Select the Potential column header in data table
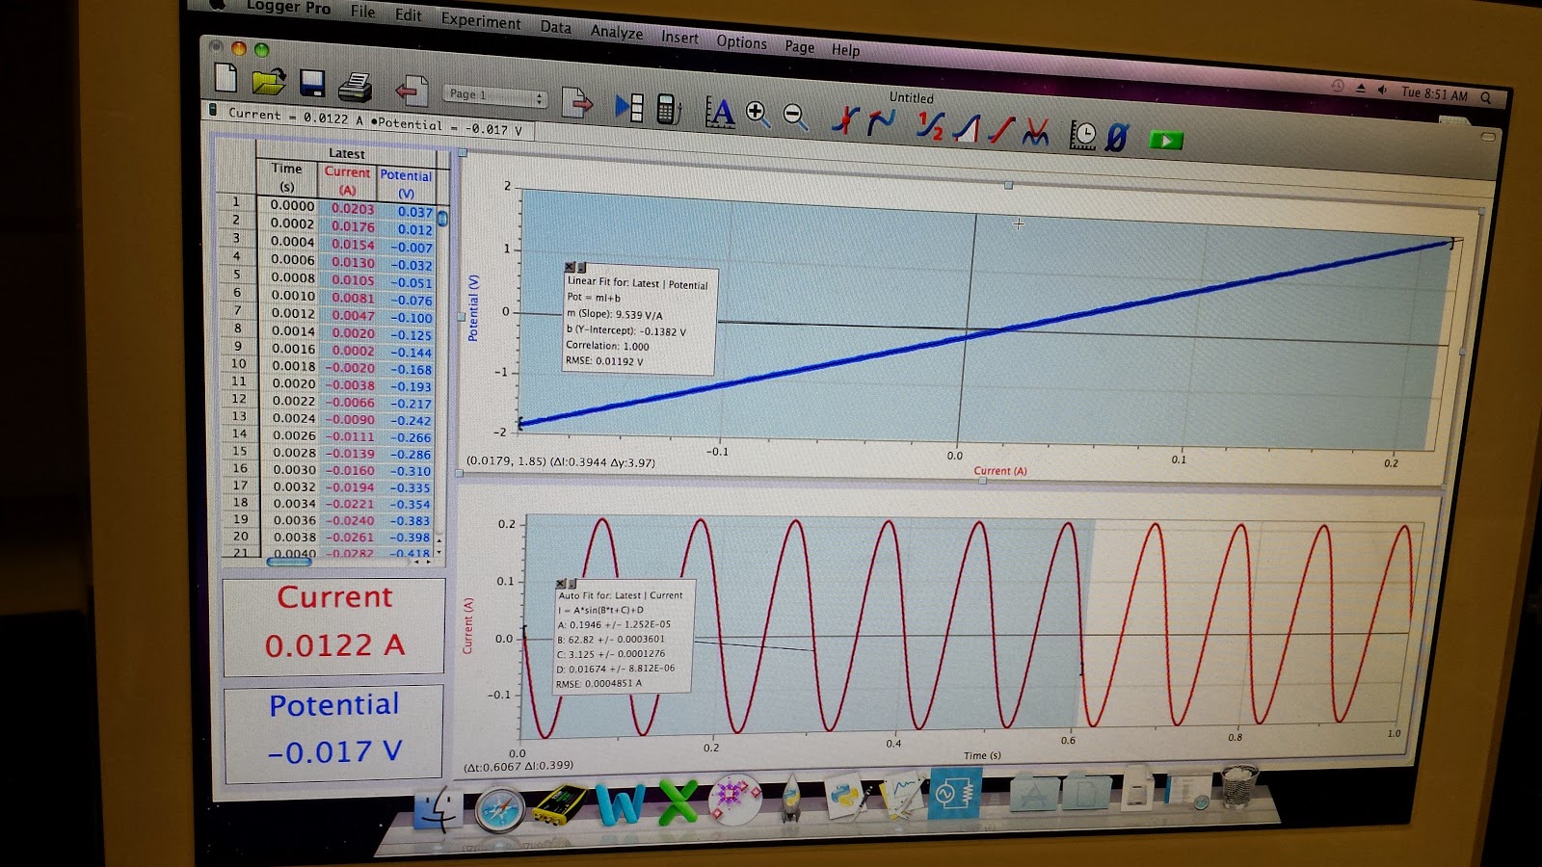Viewport: 1542px width, 867px height. [406, 183]
